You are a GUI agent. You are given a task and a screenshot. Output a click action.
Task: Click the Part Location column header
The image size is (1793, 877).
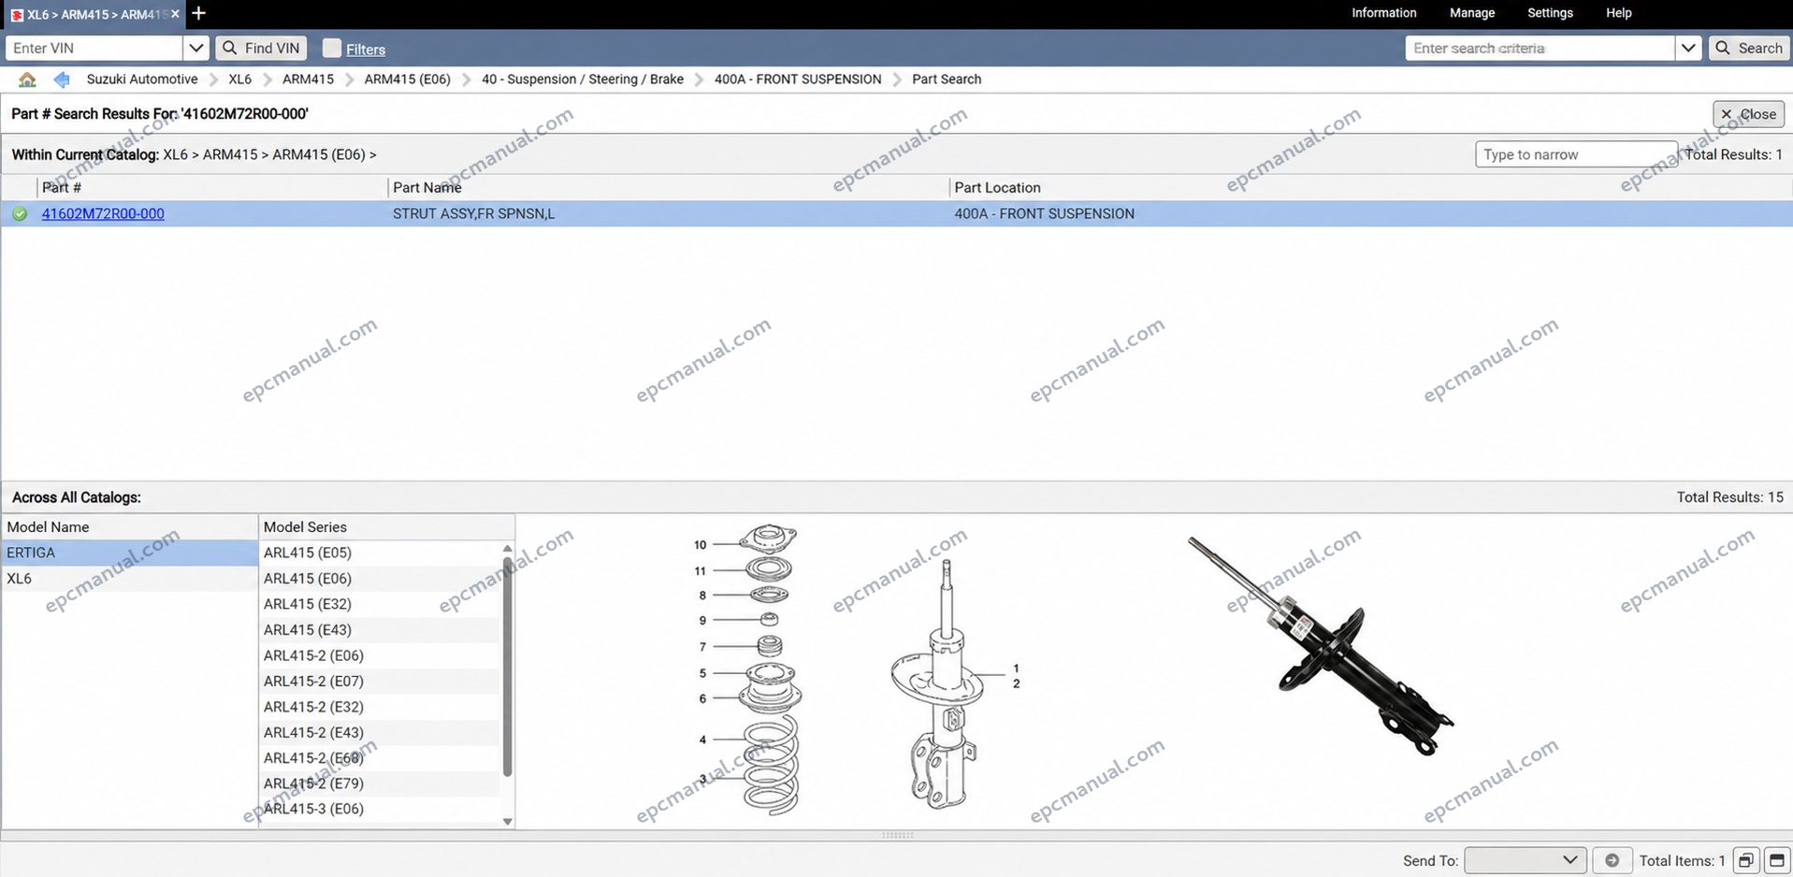click(x=997, y=188)
